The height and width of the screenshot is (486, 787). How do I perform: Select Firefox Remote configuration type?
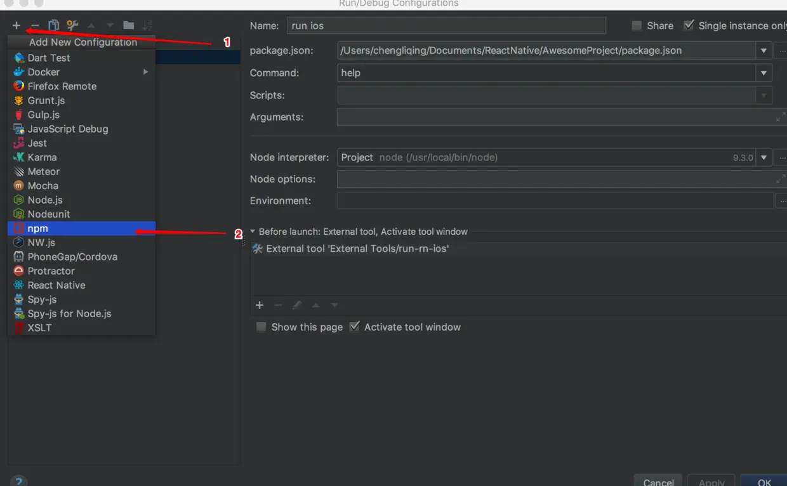(81, 86)
